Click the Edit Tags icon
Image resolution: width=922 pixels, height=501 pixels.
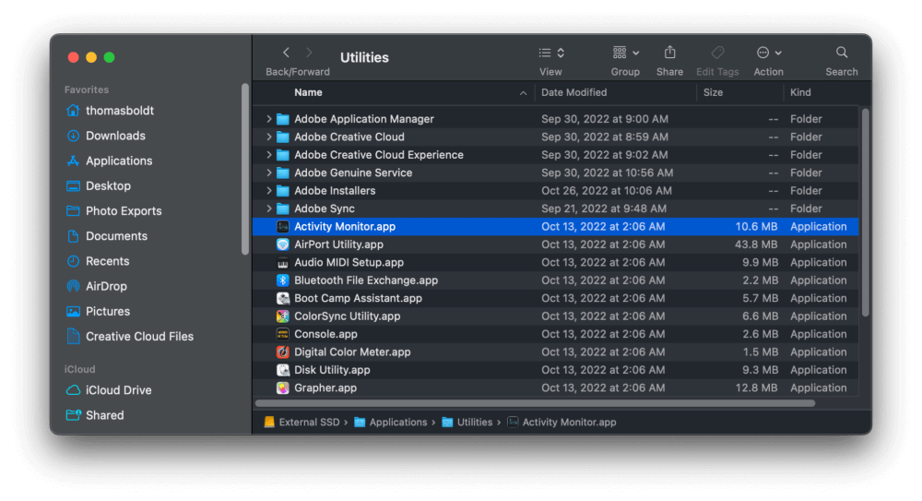pyautogui.click(x=717, y=53)
